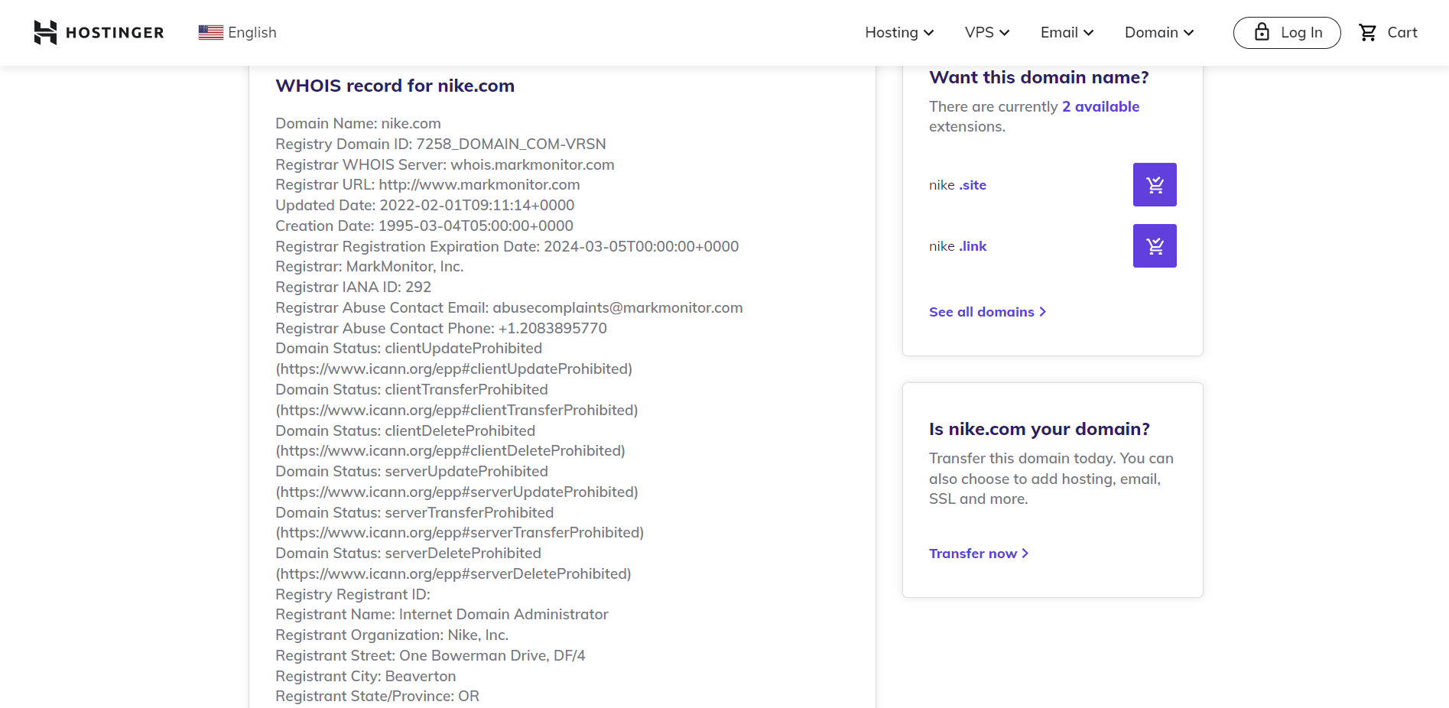The height and width of the screenshot is (708, 1449).
Task: Expand the VPS menu
Action: coord(987,32)
